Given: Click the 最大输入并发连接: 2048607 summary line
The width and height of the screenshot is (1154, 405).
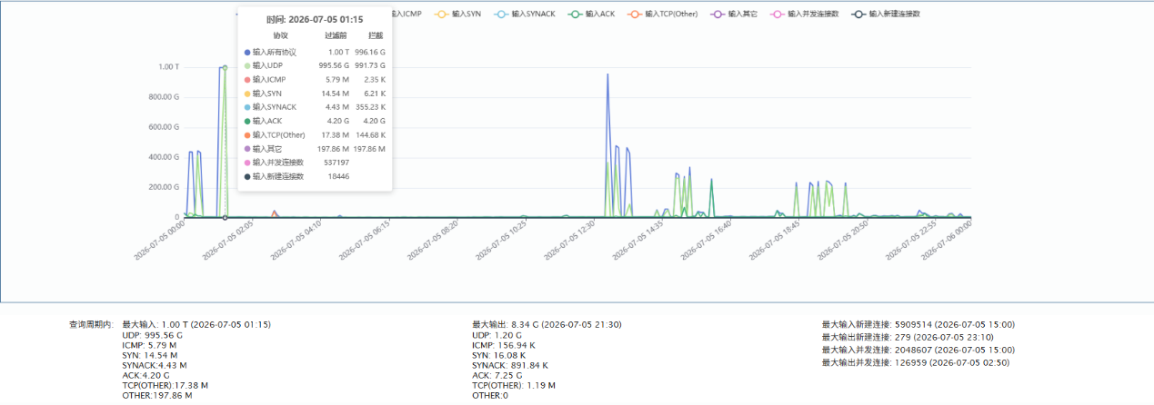Looking at the screenshot, I should coord(918,350).
